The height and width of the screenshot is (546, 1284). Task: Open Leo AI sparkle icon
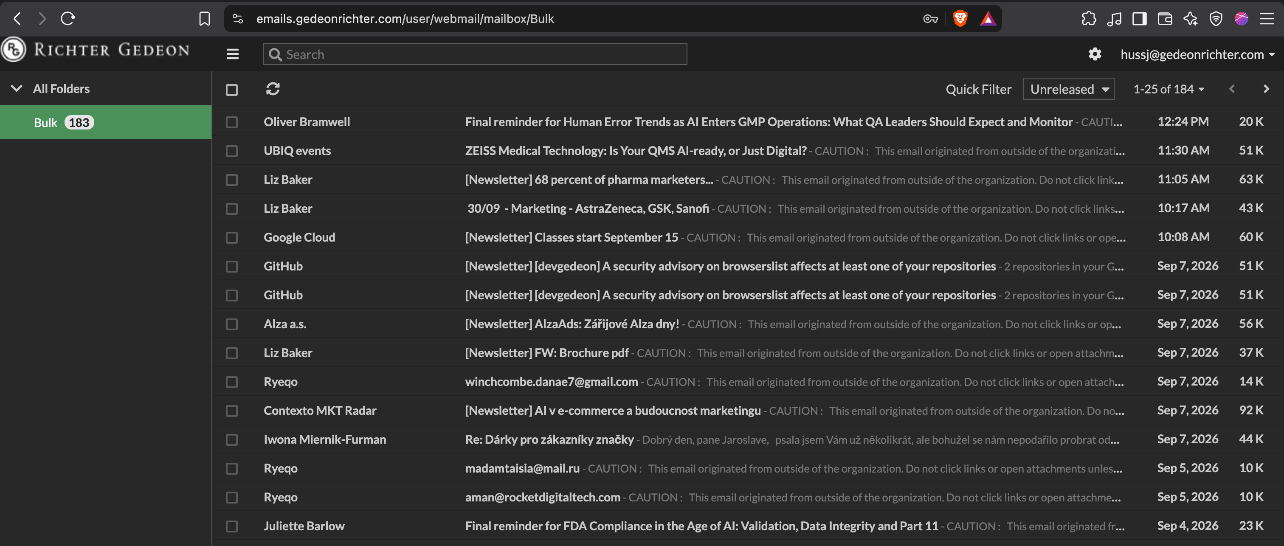coord(1190,19)
